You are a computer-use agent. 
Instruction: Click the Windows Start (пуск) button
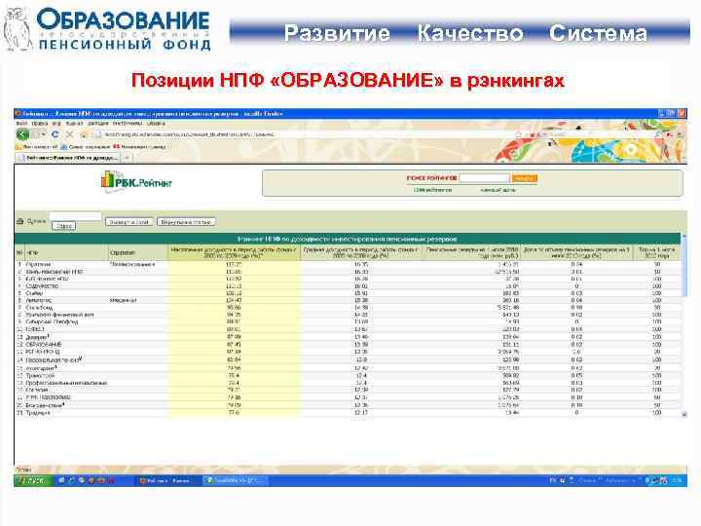(x=33, y=481)
